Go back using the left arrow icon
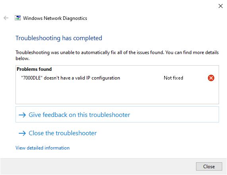Image resolution: width=227 pixels, height=175 pixels. [x=6, y=18]
